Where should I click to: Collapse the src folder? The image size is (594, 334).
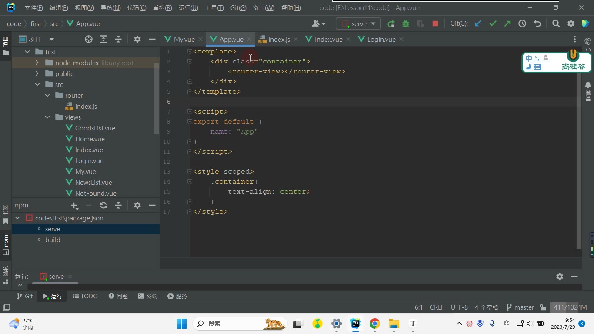click(37, 85)
